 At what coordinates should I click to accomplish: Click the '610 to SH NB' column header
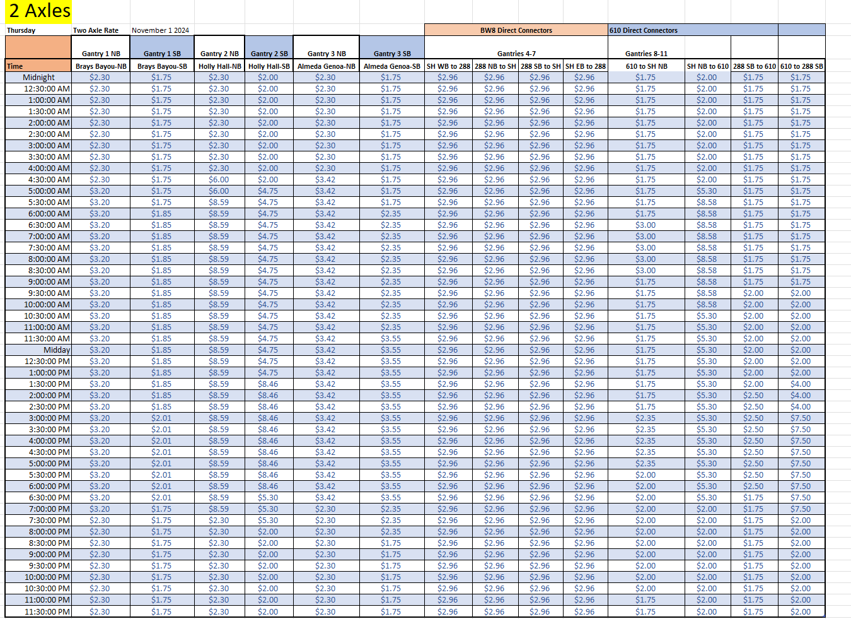pos(646,66)
